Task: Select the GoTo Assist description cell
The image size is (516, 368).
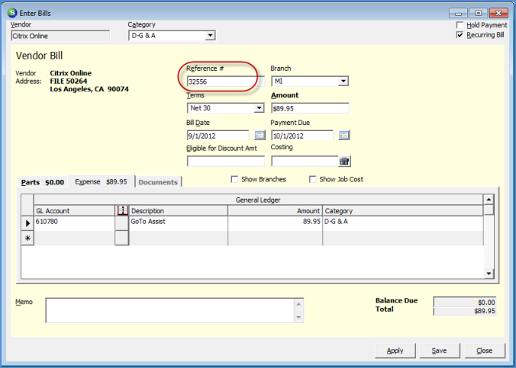Action: pos(178,223)
